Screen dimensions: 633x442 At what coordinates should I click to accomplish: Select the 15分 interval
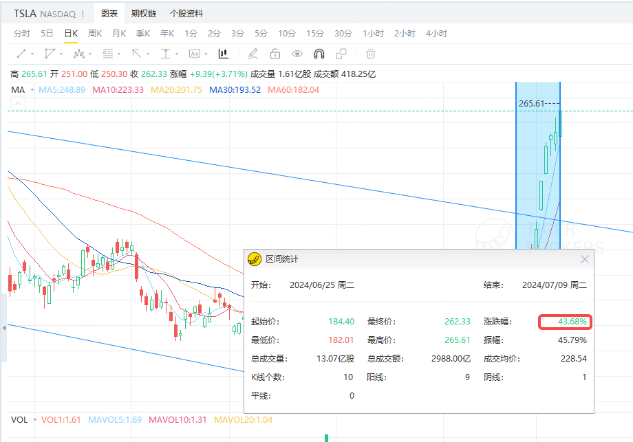point(315,34)
